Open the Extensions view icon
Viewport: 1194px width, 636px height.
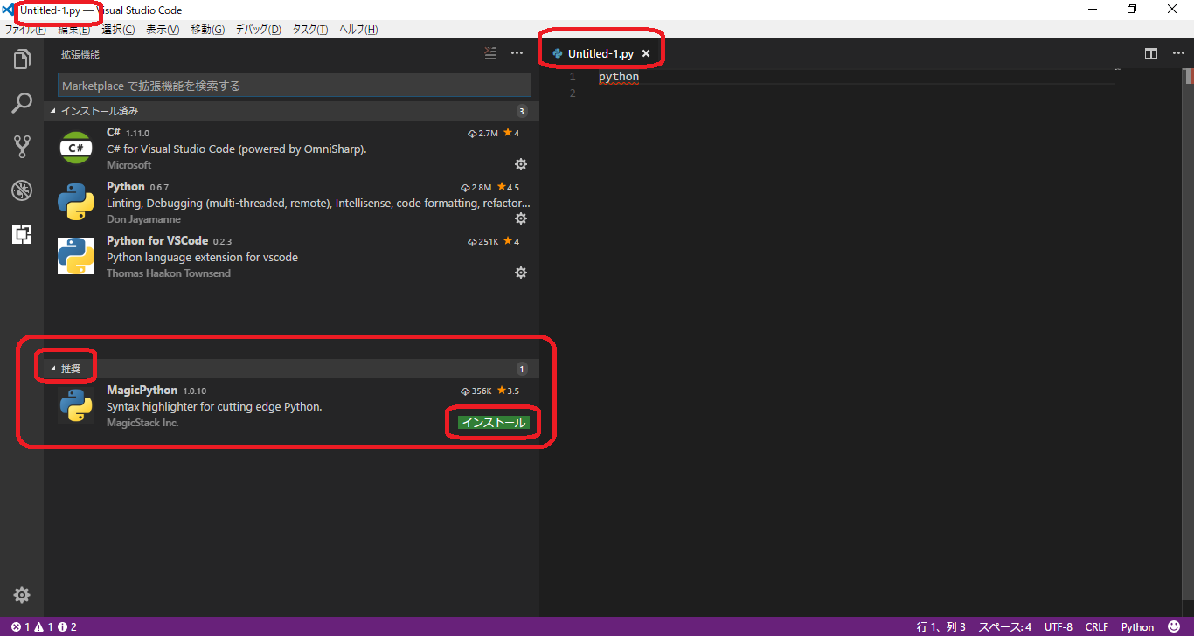click(22, 233)
